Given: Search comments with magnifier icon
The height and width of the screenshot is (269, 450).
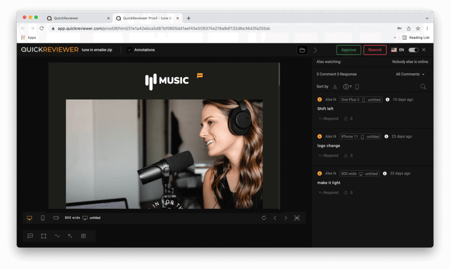Looking at the screenshot, I should tap(423, 87).
